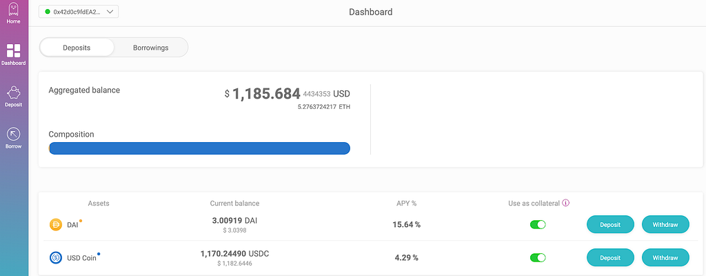
Task: Click the Aave ghost Home icon
Action: pos(13,10)
